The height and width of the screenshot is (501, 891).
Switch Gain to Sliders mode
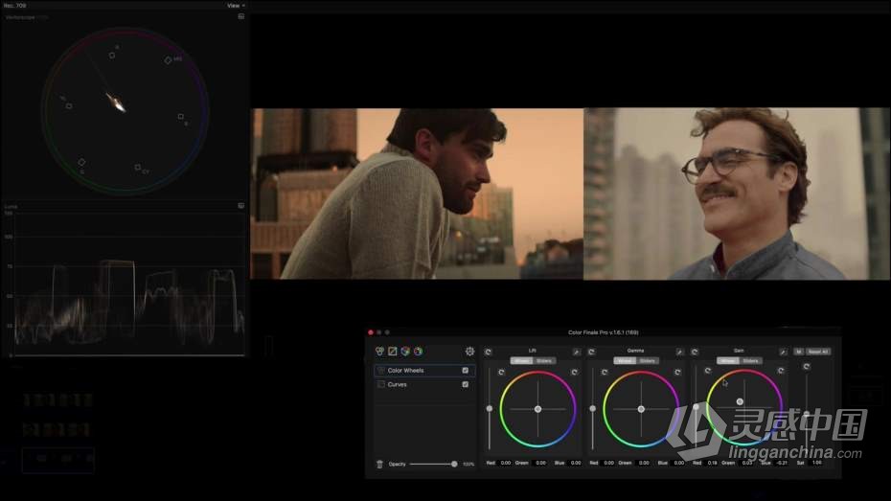[x=751, y=361]
